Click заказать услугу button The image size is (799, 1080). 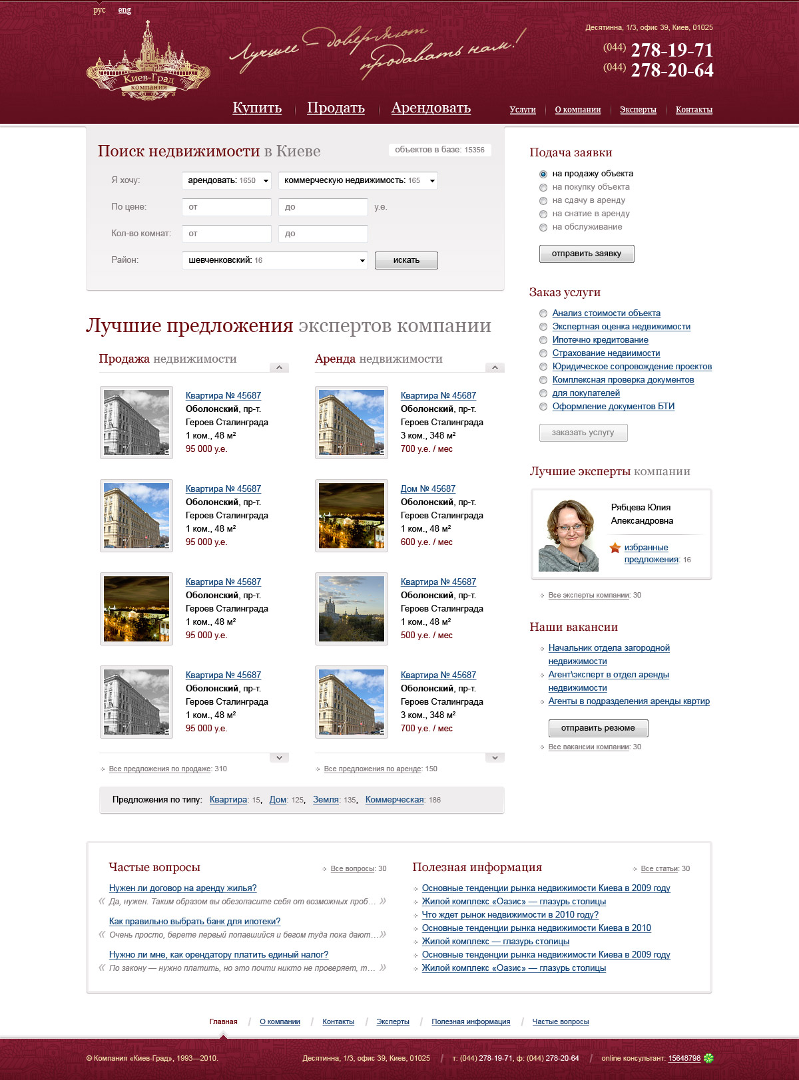pos(583,433)
